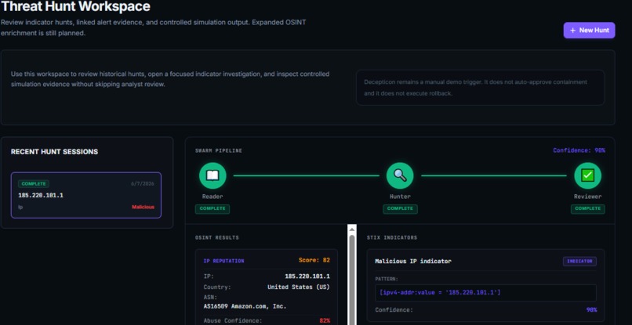The image size is (632, 325).
Task: Click the OSINT results scrollbar up arrow
Action: click(352, 229)
